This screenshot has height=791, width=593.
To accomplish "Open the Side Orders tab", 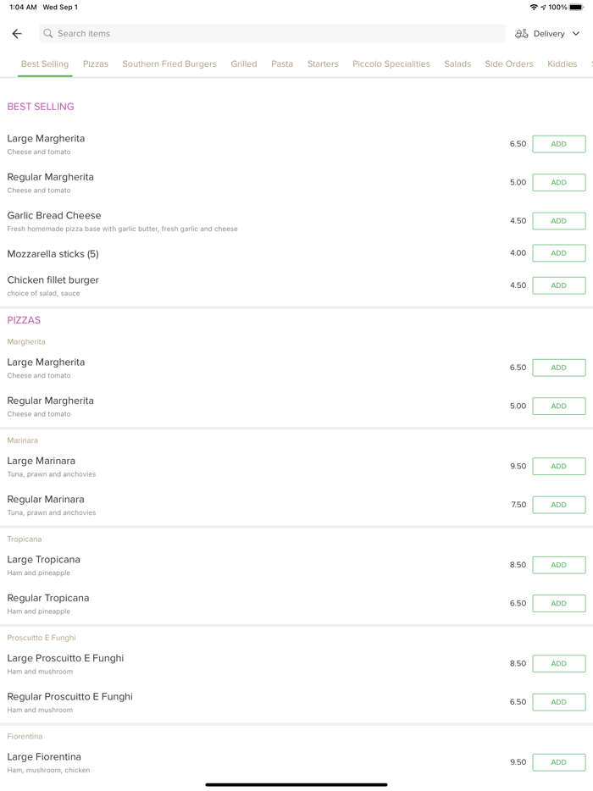I will (x=509, y=64).
